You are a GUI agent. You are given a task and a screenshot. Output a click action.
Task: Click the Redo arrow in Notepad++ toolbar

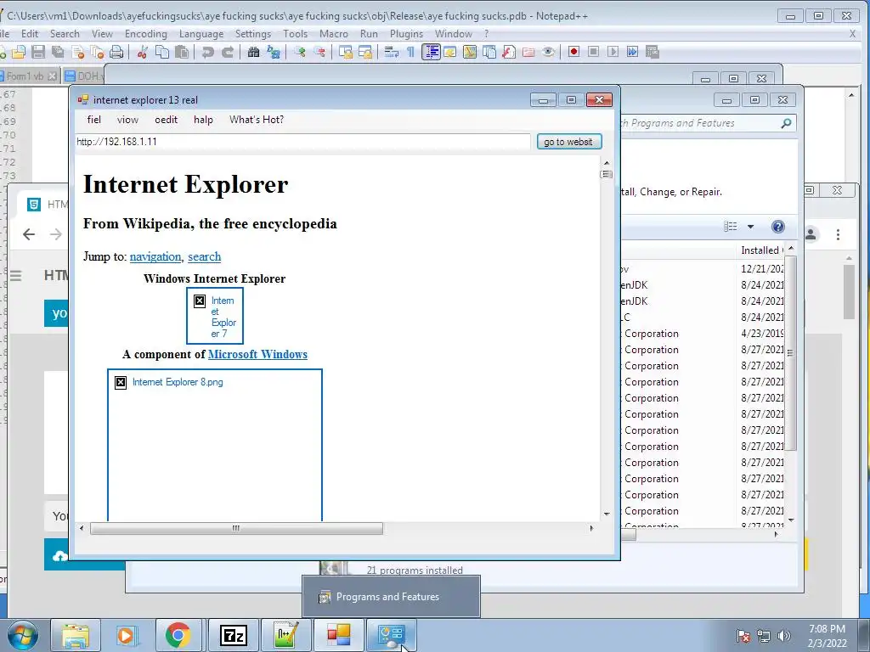coord(228,52)
